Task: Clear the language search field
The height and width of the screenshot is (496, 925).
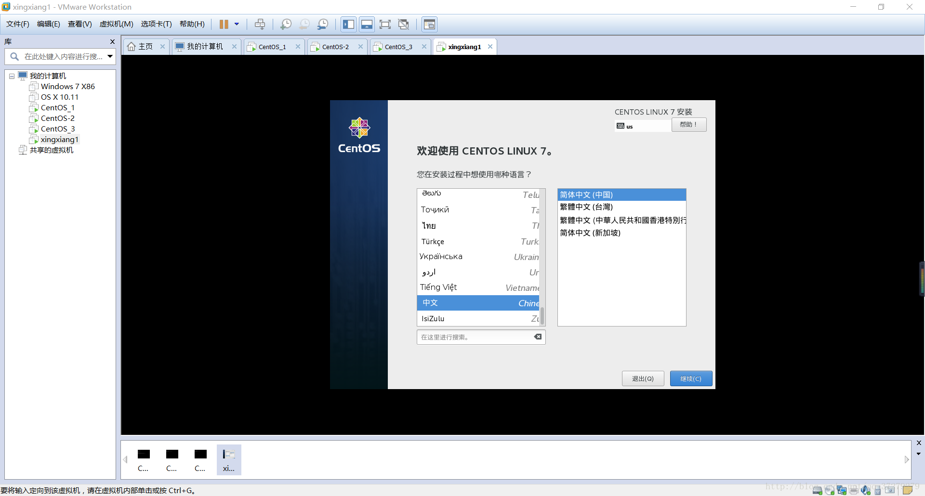Action: 538,337
